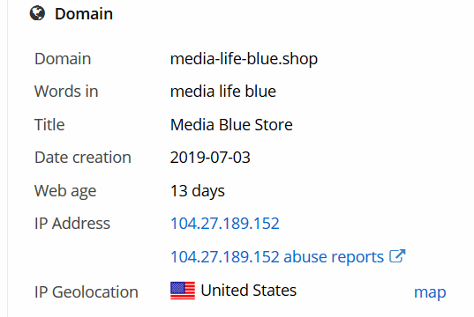Click the Date creation row label
This screenshot has height=317, width=474.
(x=83, y=158)
